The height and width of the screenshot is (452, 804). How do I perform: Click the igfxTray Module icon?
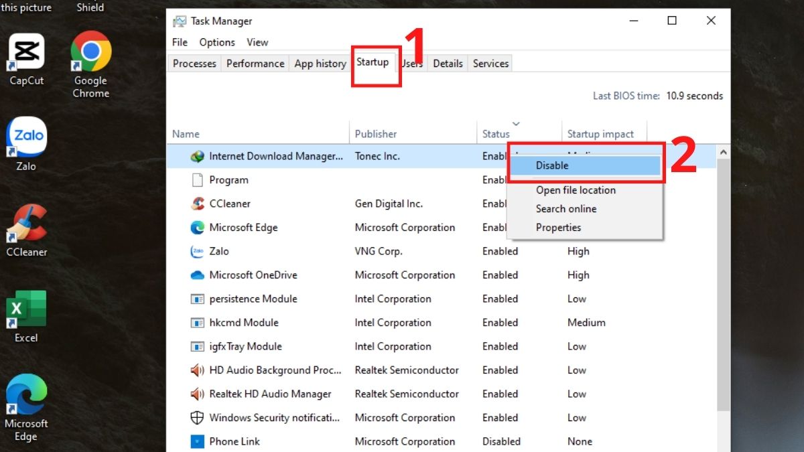(x=197, y=346)
